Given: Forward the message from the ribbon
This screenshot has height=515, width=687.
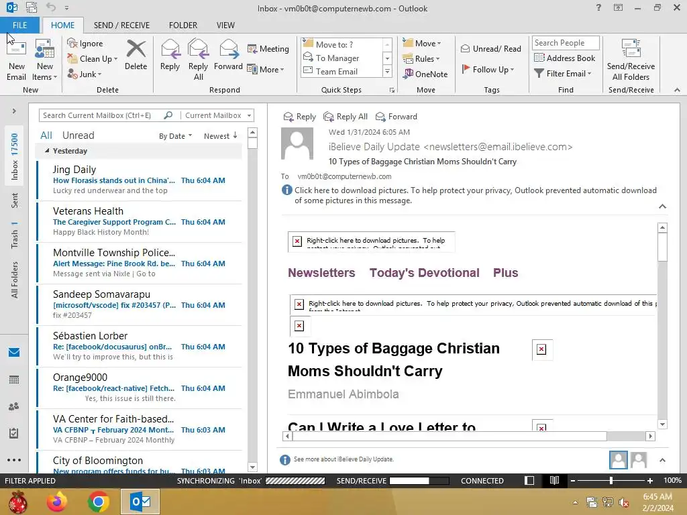Looking at the screenshot, I should (x=228, y=56).
